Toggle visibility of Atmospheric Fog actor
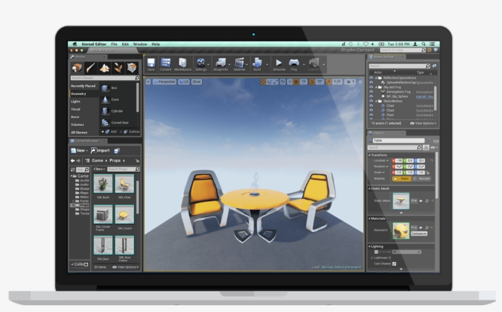The height and width of the screenshot is (312, 502). coord(371,92)
